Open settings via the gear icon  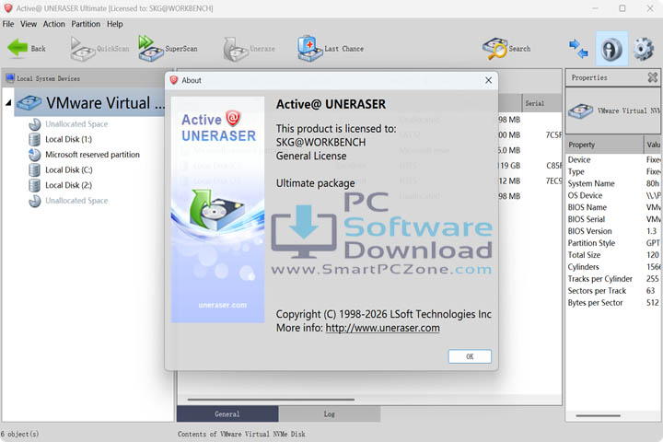pos(644,49)
